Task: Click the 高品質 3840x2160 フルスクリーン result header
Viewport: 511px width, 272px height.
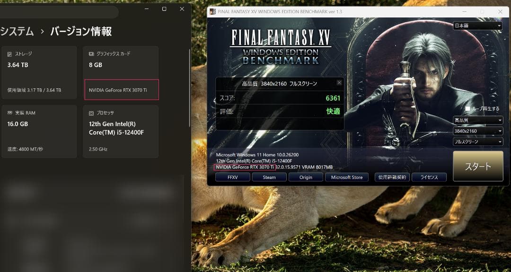Action: [x=279, y=84]
